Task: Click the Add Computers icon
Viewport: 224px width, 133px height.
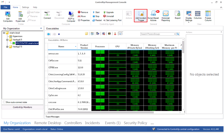Action: 8,17
